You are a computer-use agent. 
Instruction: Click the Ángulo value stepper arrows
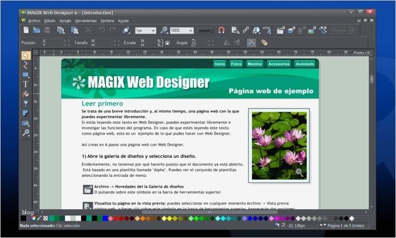pos(211,42)
